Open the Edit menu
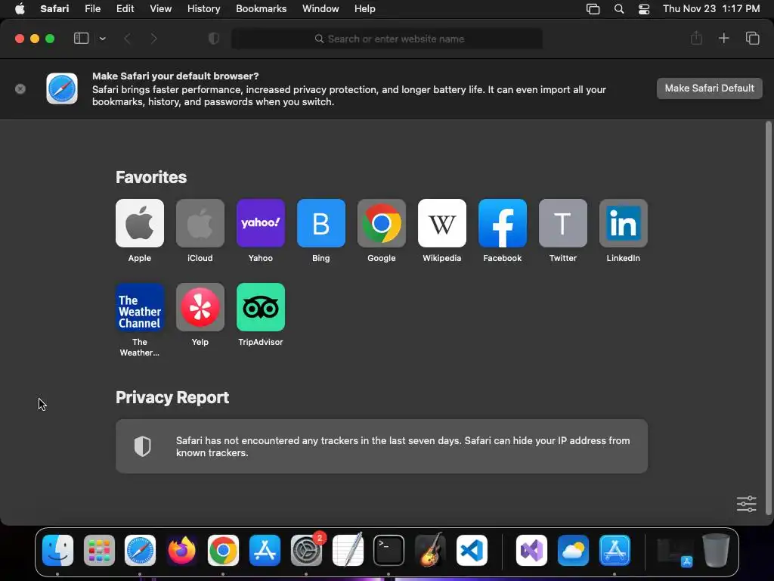This screenshot has width=774, height=581. click(x=125, y=9)
